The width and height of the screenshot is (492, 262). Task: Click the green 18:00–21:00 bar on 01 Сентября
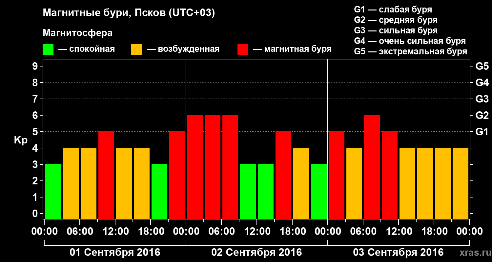159,191
